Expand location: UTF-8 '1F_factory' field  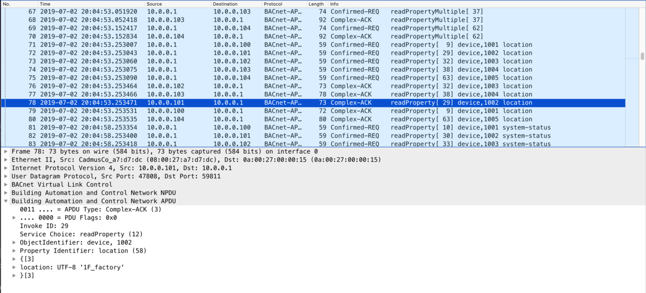pyautogui.click(x=14, y=267)
